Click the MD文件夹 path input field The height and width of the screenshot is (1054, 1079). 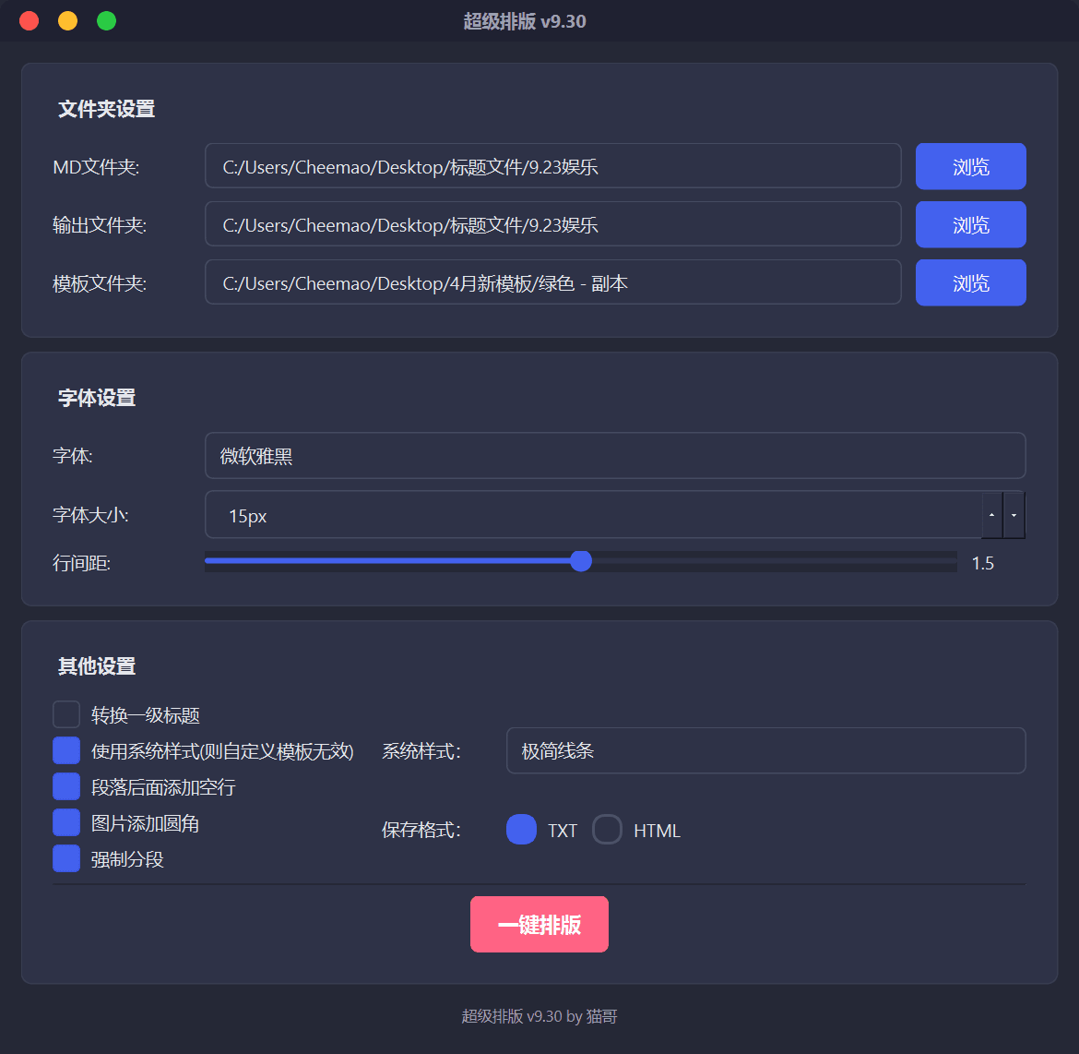(552, 166)
